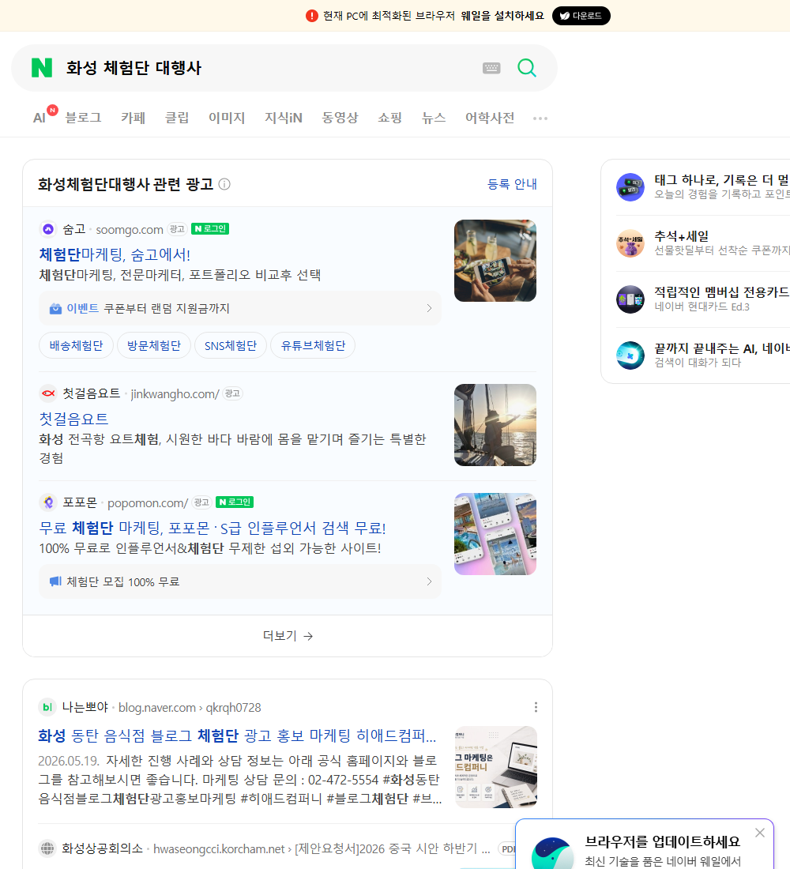Click the 다운로드 button in top banner
This screenshot has height=869, width=790.
pyautogui.click(x=581, y=16)
